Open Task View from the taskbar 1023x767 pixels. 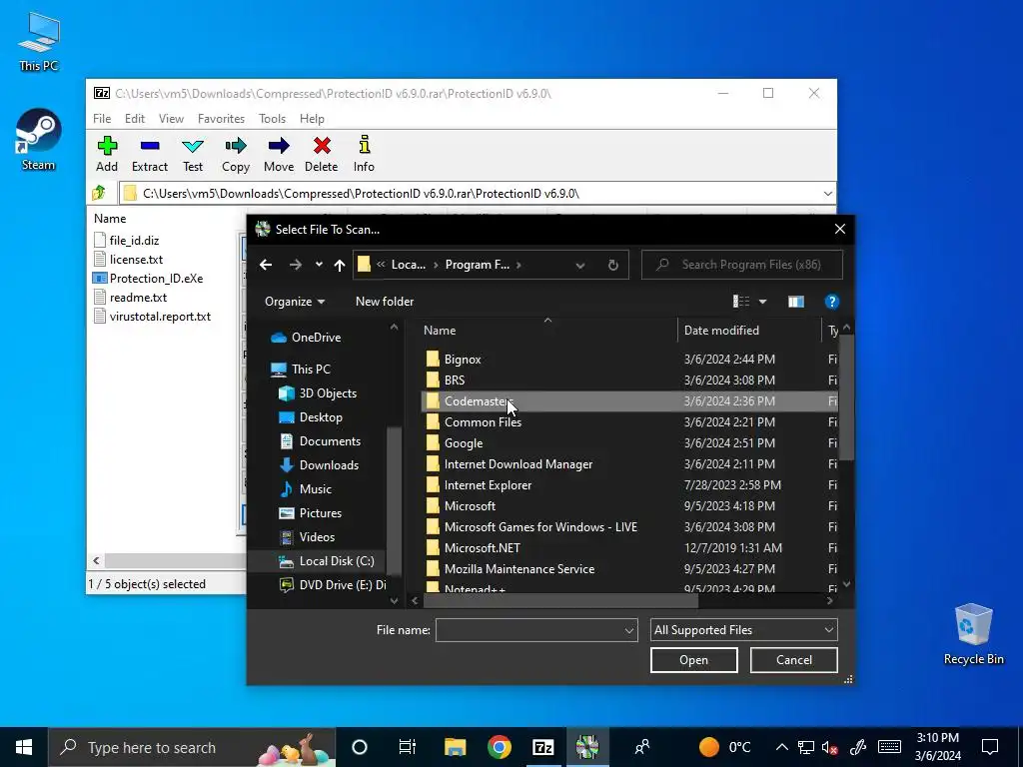tap(408, 747)
